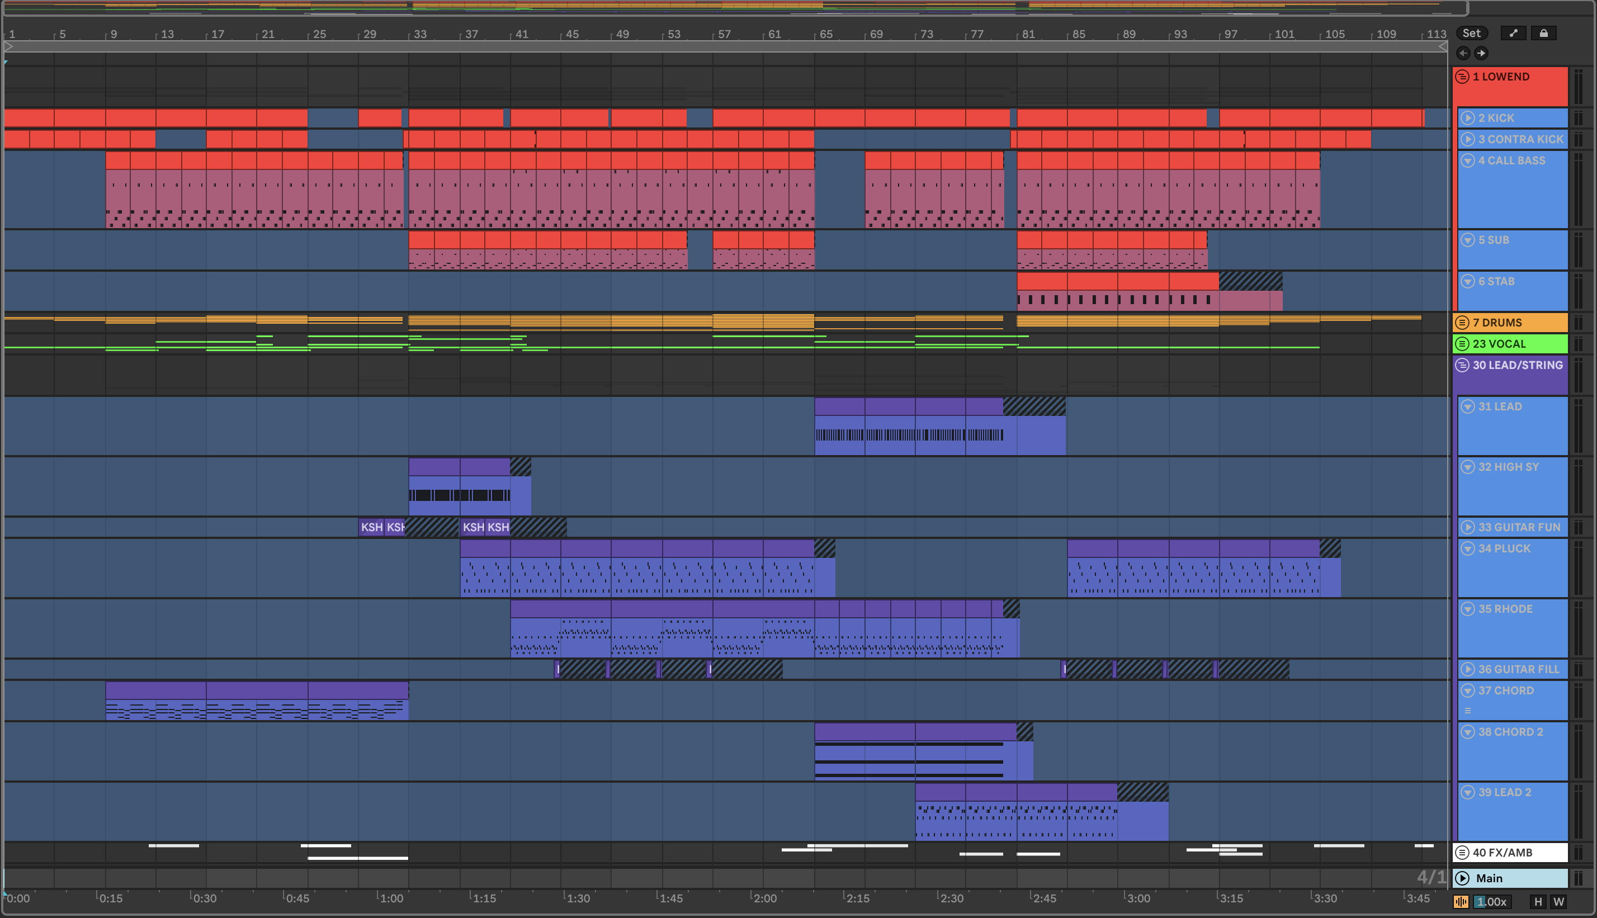Image resolution: width=1597 pixels, height=918 pixels.
Task: Click bar 65 on the timeline ruler
Action: (x=826, y=35)
